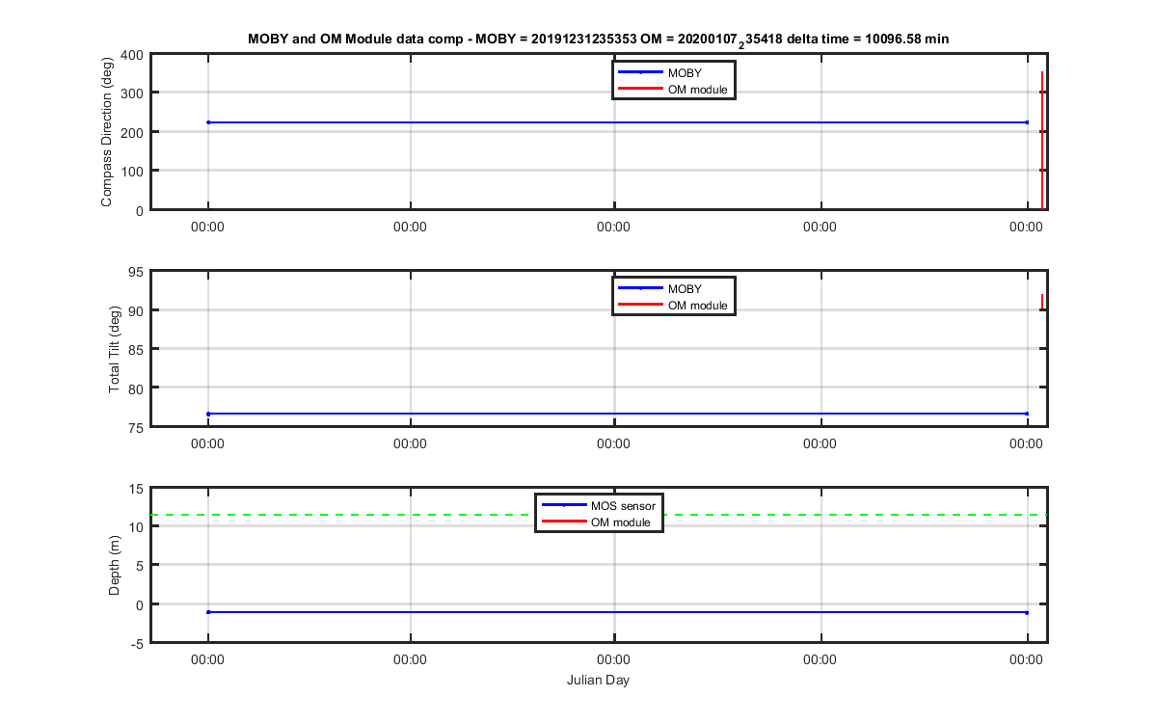
Task: Click the blue MOS sensor line in depth plot
Action: click(617, 612)
